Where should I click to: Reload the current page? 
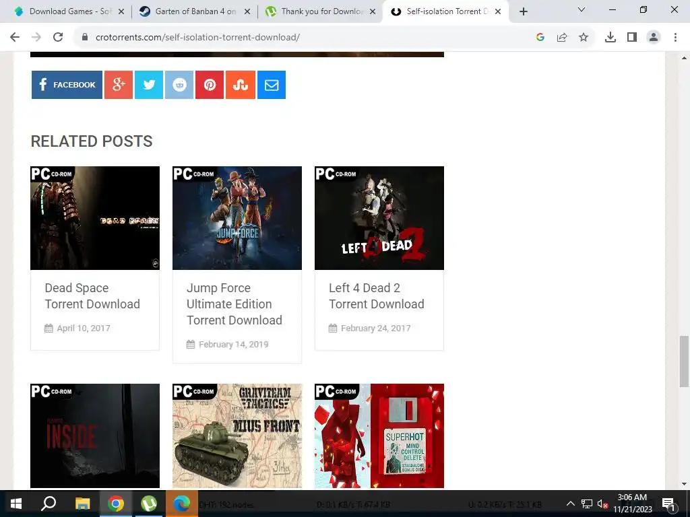point(58,38)
